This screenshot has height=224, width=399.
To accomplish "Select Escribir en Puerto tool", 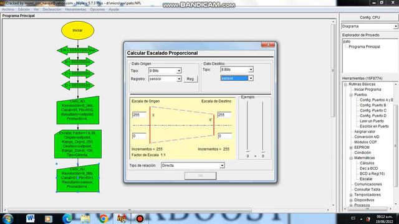I will click(x=374, y=126).
